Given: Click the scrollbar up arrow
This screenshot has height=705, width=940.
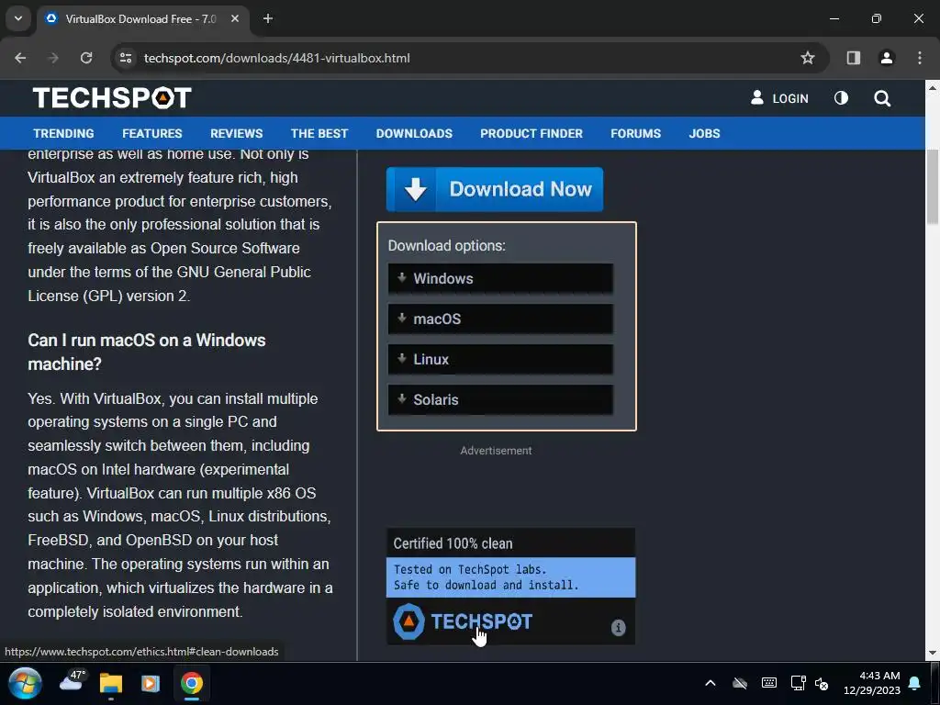Looking at the screenshot, I should point(933,87).
